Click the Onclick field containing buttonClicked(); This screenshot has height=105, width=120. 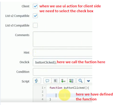click(63, 62)
